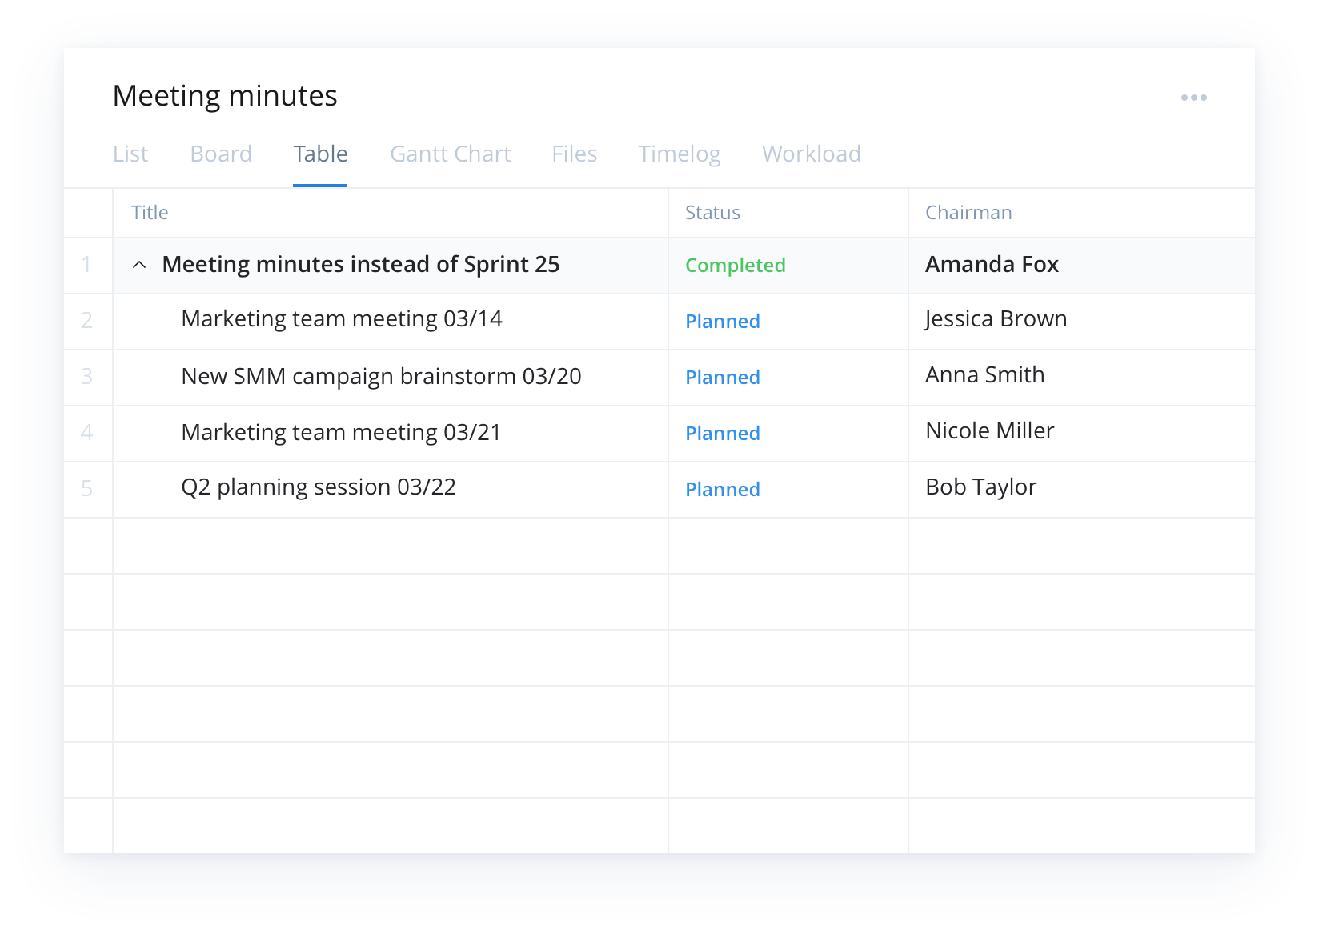
Task: Open the Planned status for Q2 planning session 03/22
Action: (722, 489)
